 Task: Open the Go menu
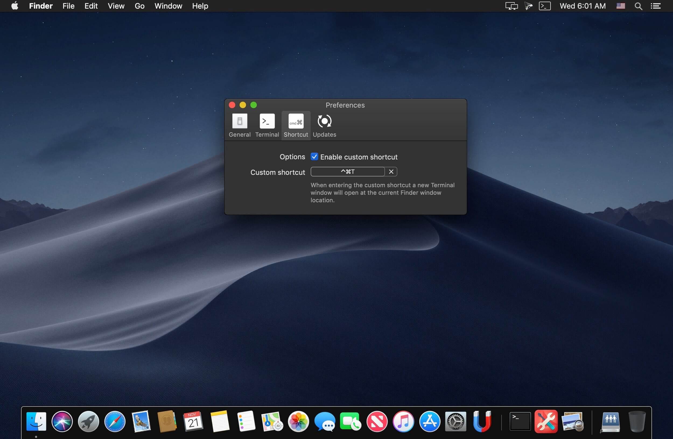139,6
